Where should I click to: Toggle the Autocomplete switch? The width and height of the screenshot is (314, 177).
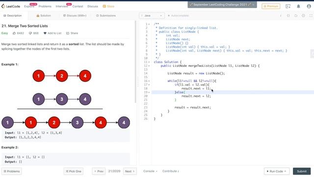[178, 16]
